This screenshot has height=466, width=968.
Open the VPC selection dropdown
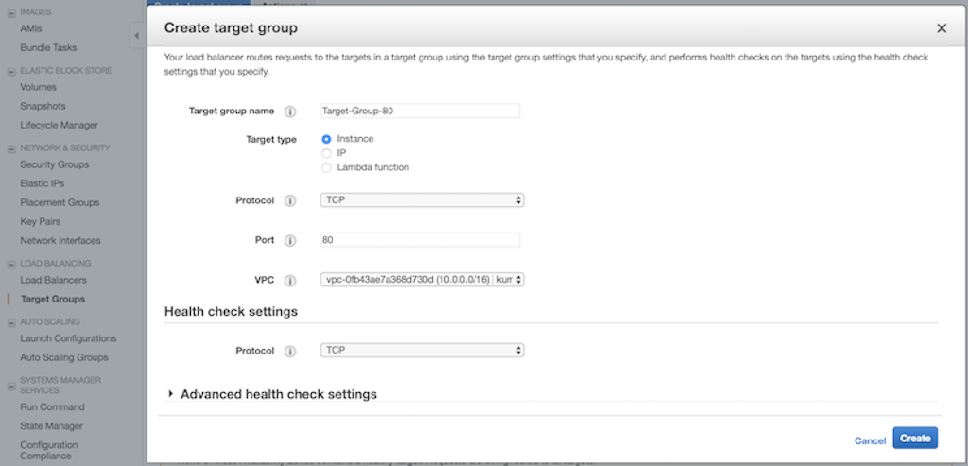(422, 280)
